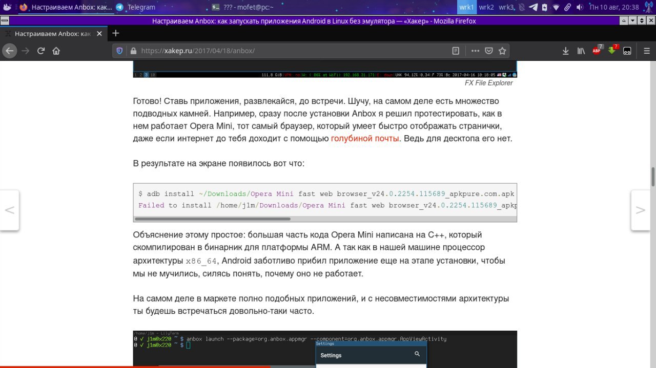Open the Telegram tray icon
Screen dimensions: 656x368
coord(533,7)
